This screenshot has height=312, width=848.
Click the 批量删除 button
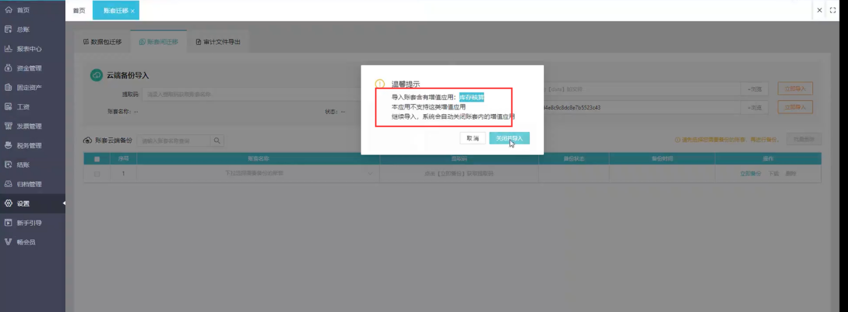[x=804, y=140]
